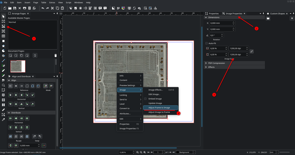295x155 pixels.
Task: Choose Adjust Frame to Image
Action: (x=160, y=108)
